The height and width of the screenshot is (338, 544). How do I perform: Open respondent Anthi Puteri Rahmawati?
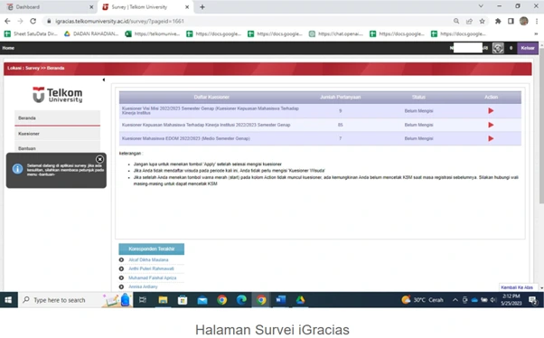coord(151,268)
